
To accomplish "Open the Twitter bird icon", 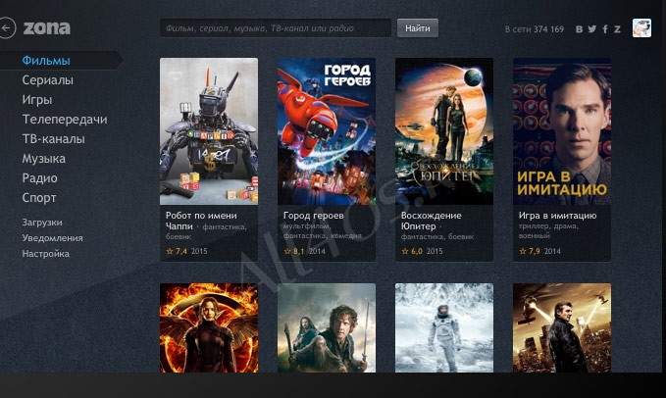I will (x=592, y=28).
